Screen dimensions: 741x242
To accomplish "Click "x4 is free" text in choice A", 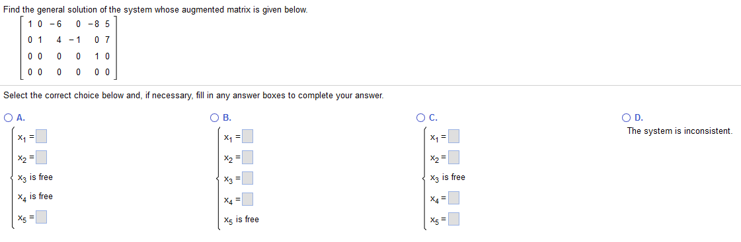I will (x=35, y=197).
